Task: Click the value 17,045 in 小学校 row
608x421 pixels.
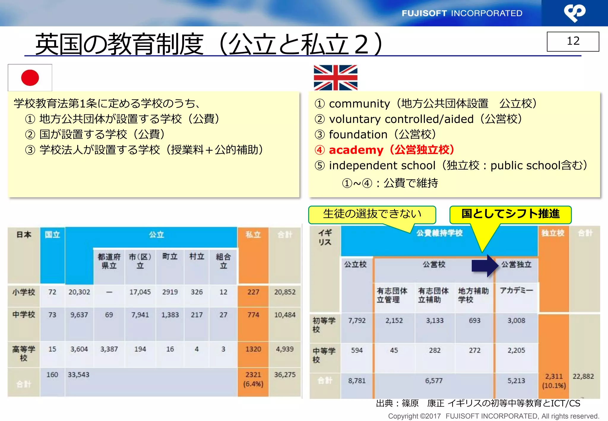Action: click(140, 292)
